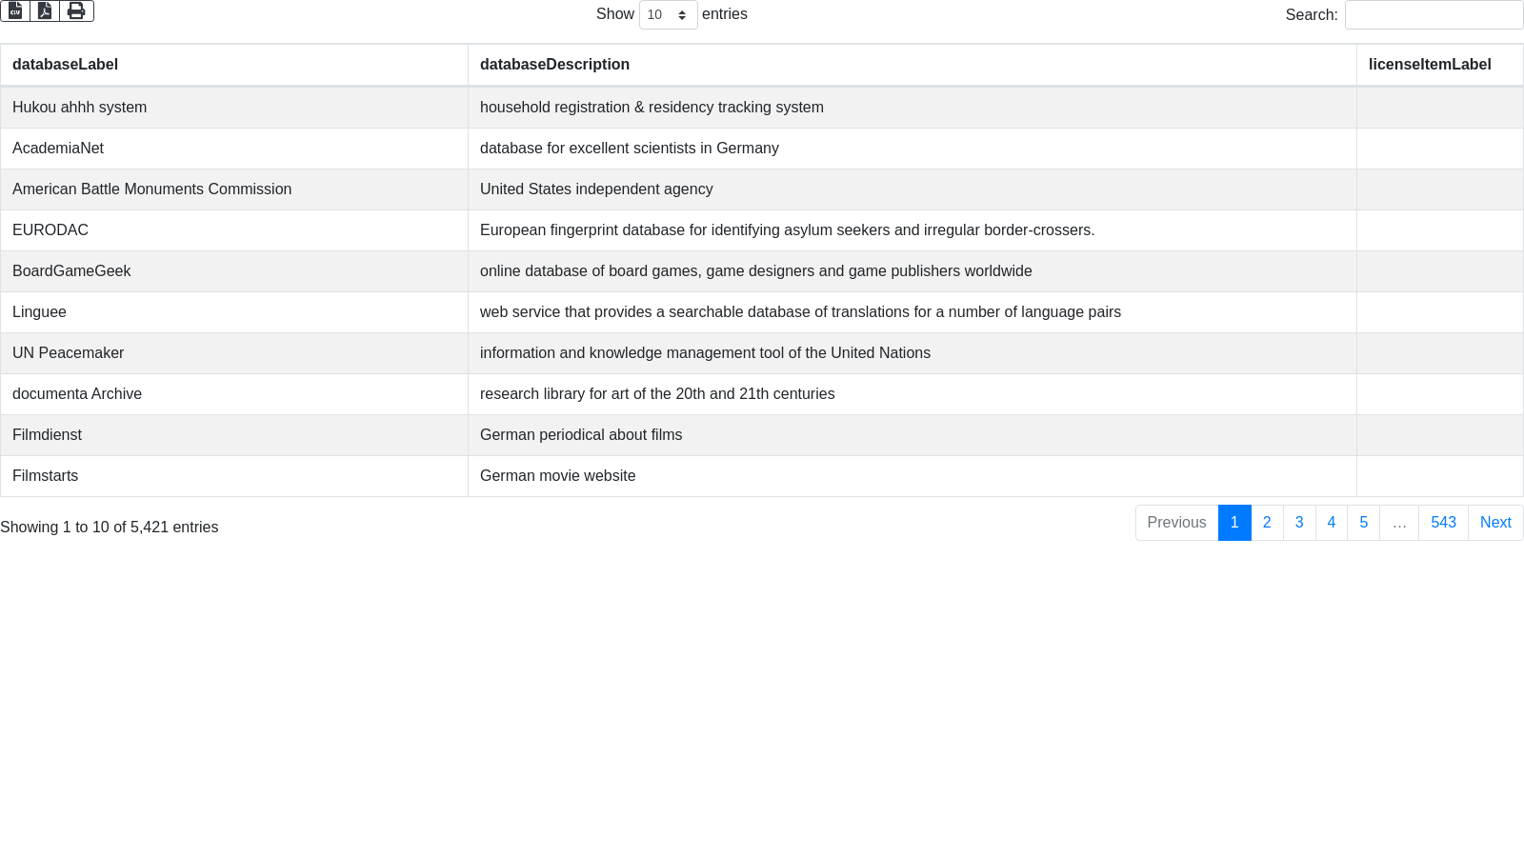
Task: Click the Next page button
Action: [x=1495, y=523]
